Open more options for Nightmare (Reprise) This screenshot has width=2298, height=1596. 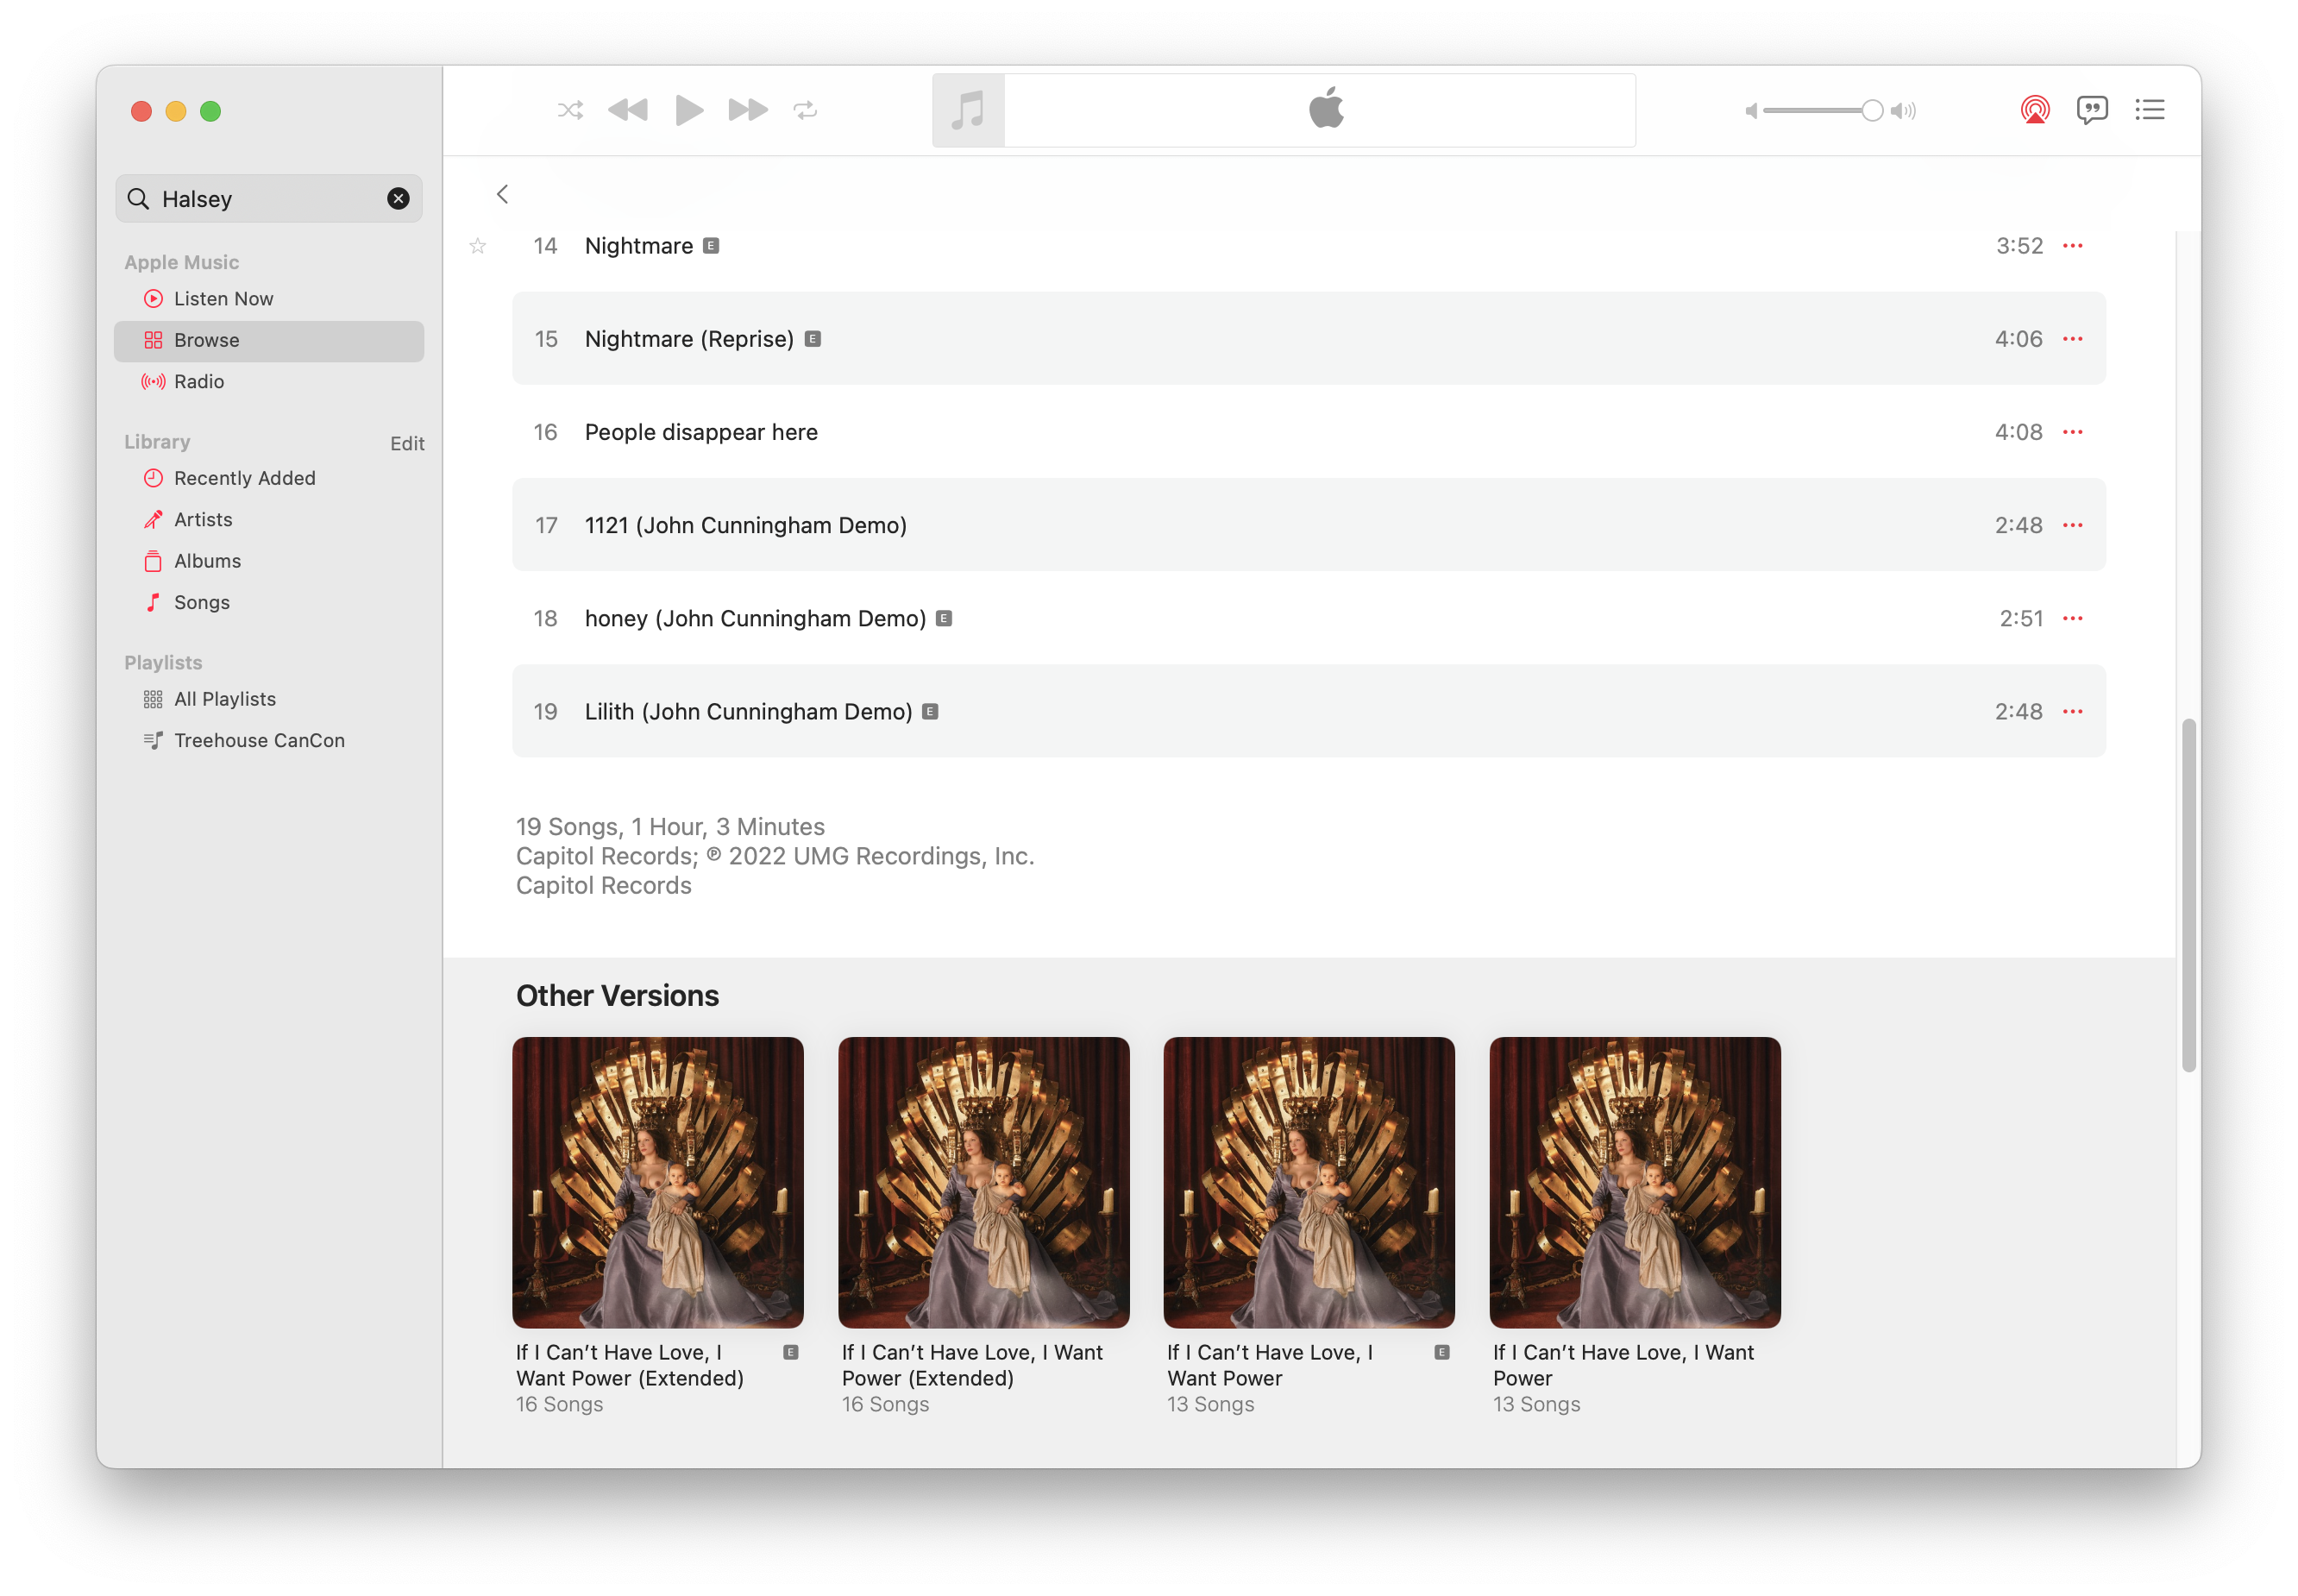click(2073, 339)
